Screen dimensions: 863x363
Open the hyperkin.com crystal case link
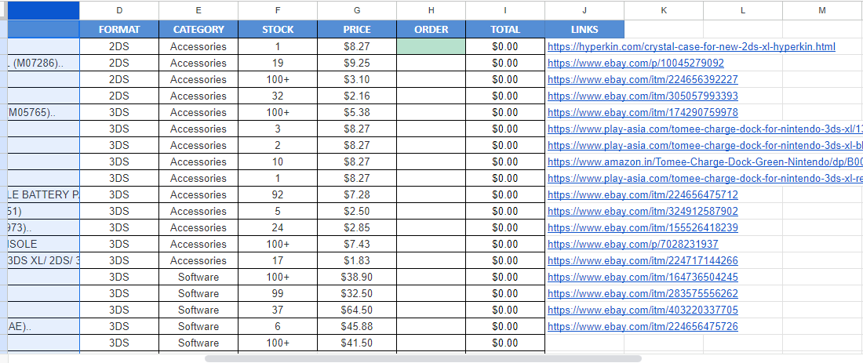pyautogui.click(x=691, y=47)
